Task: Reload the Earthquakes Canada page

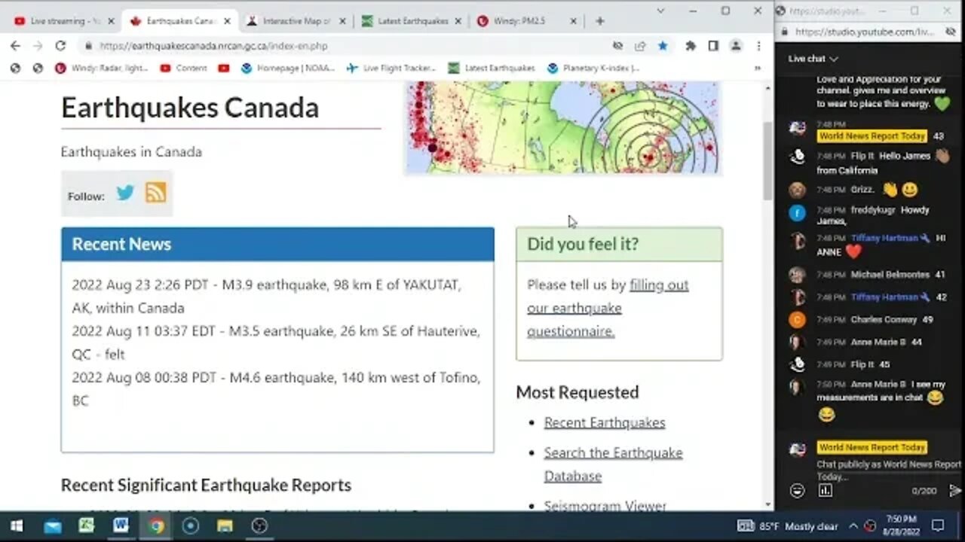Action: point(60,46)
